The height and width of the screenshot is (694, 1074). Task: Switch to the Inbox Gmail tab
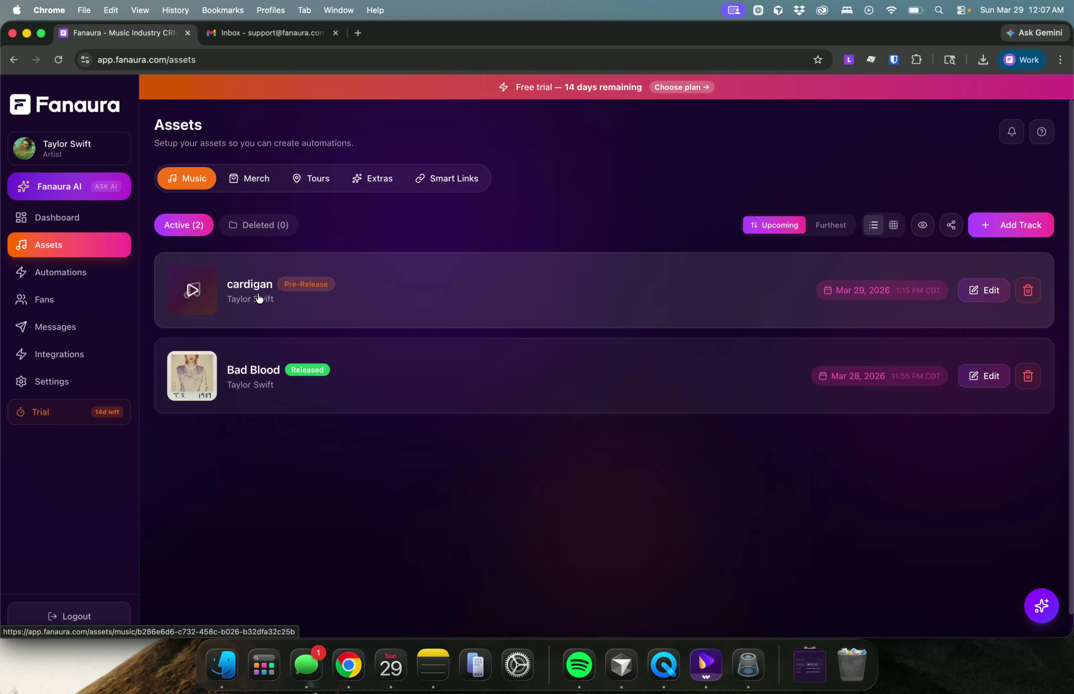click(272, 33)
